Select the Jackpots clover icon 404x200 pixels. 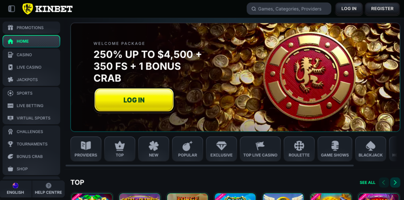[10, 80]
